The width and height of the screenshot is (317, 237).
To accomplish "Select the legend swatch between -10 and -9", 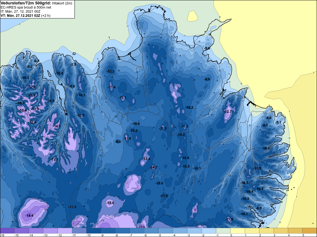I will [x=94, y=231].
